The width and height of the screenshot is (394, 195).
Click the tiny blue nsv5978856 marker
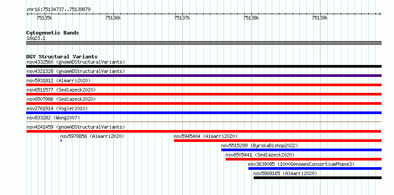click(x=61, y=141)
